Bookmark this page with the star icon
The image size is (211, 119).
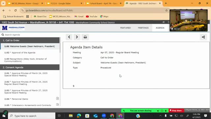(x=166, y=10)
